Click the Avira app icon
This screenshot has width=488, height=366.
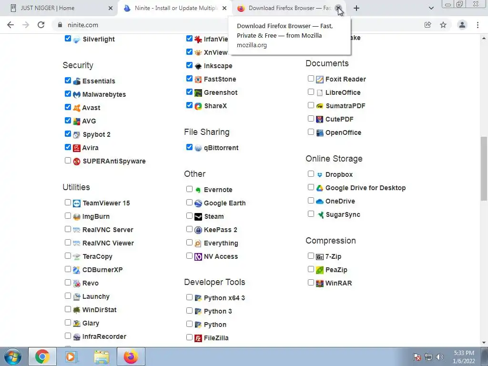coord(77,148)
